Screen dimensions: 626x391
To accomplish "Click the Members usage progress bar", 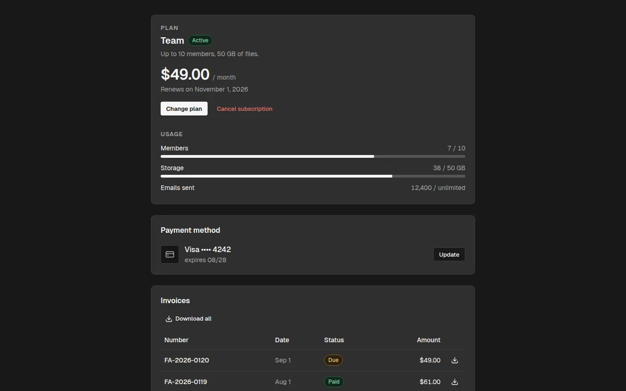I will coord(313,156).
